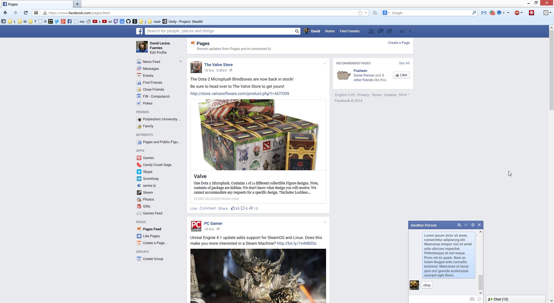Bookmark this page with the star icon
The height and width of the screenshot is (303, 554).
[x=360, y=13]
